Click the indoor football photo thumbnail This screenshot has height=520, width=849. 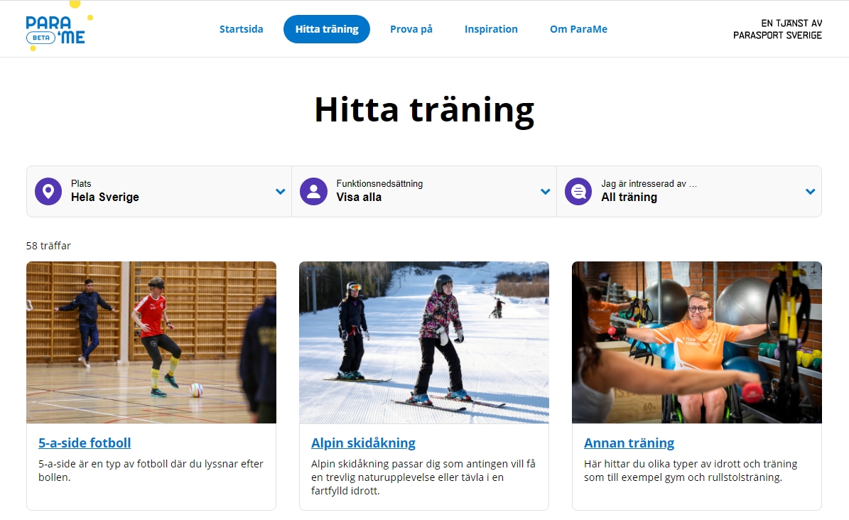151,342
